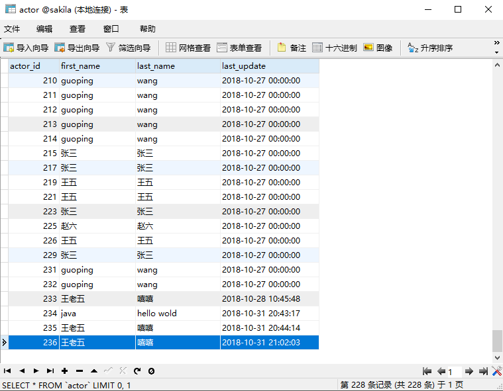Delete the record with minus icon
The height and width of the screenshot is (391, 503).
coord(80,371)
